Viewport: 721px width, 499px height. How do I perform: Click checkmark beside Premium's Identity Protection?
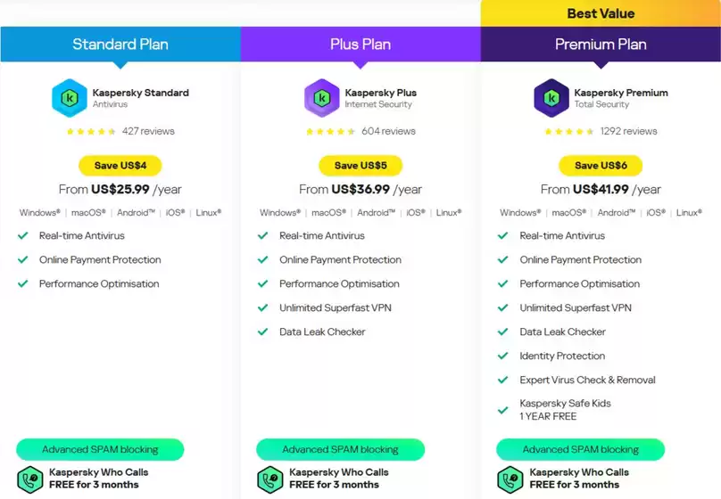point(503,356)
